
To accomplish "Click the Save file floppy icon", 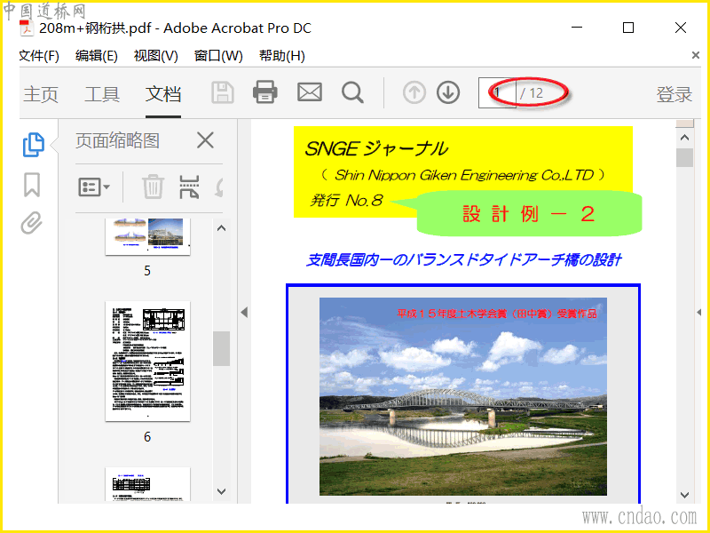I will 223,93.
